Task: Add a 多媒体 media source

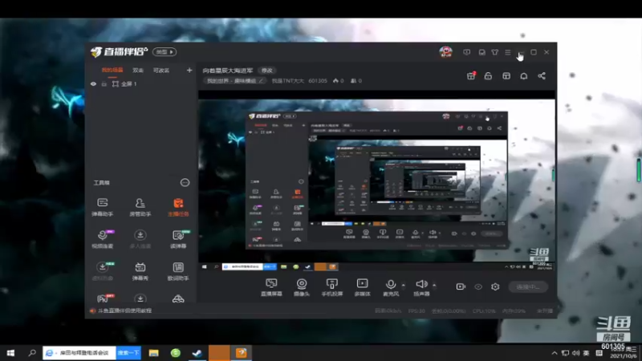Action: (x=363, y=287)
